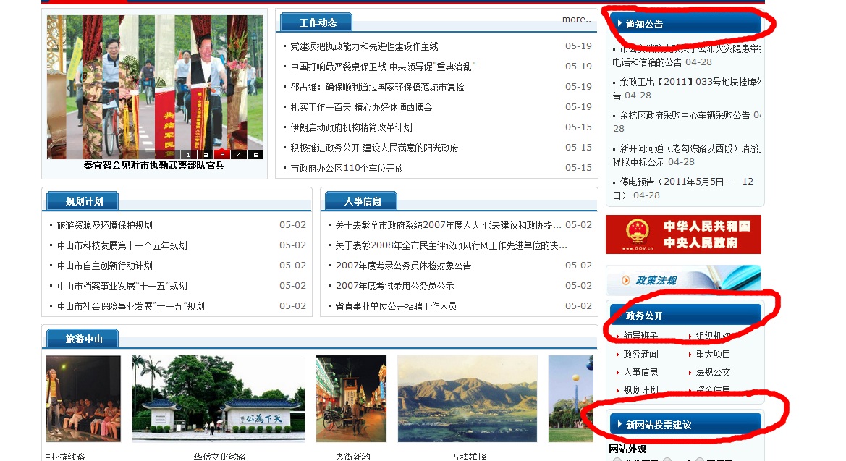Viewport: 846px width, 461px height.
Task: Switch slideshow to slide 1
Action: [x=189, y=155]
